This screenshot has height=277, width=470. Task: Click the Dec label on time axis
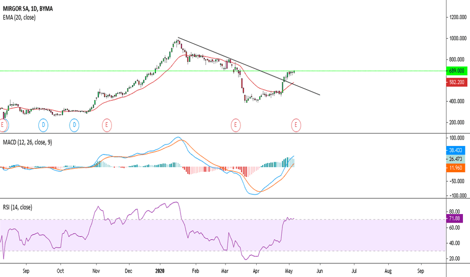coord(128,271)
